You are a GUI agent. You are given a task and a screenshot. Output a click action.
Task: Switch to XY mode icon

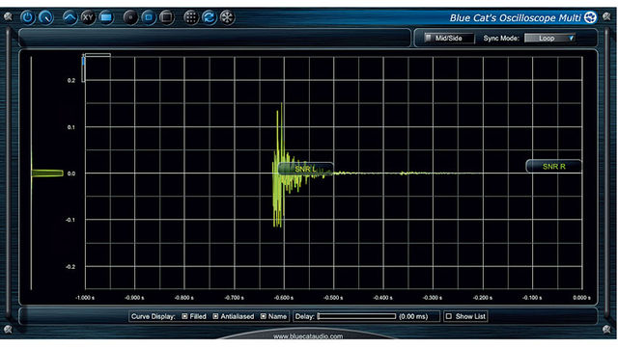(88, 17)
